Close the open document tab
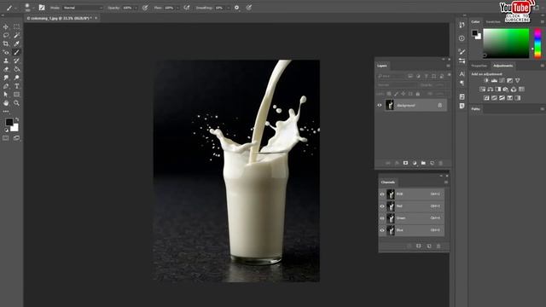Viewport: 546px width, 307px height. [x=96, y=18]
